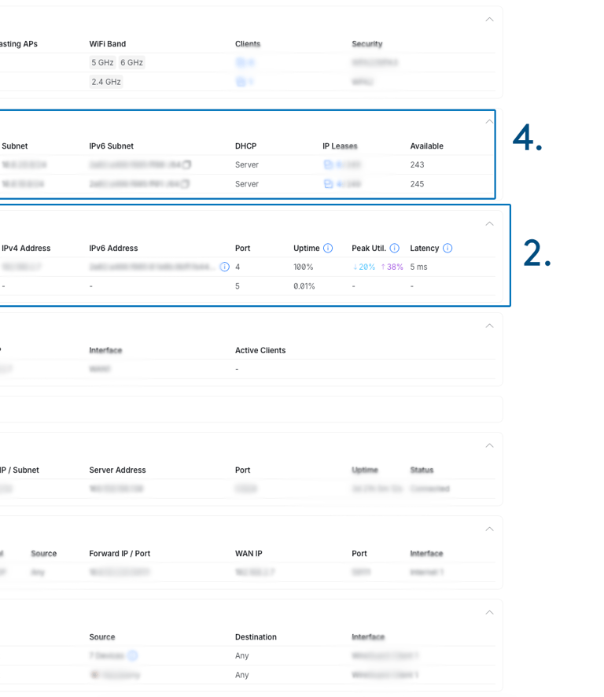Image resolution: width=604 pixels, height=697 pixels.
Task: Click the Destination column header
Action: coord(256,637)
